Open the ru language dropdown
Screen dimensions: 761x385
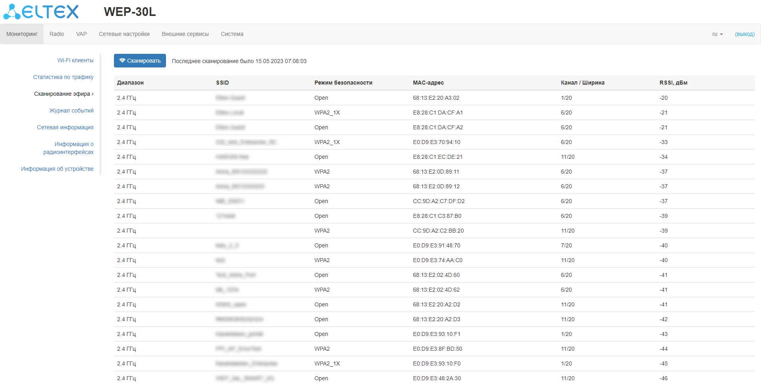(717, 34)
